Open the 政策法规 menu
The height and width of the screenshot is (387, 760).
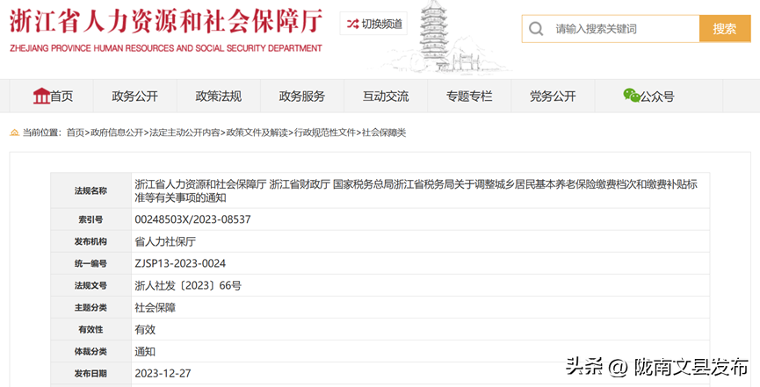(x=218, y=97)
